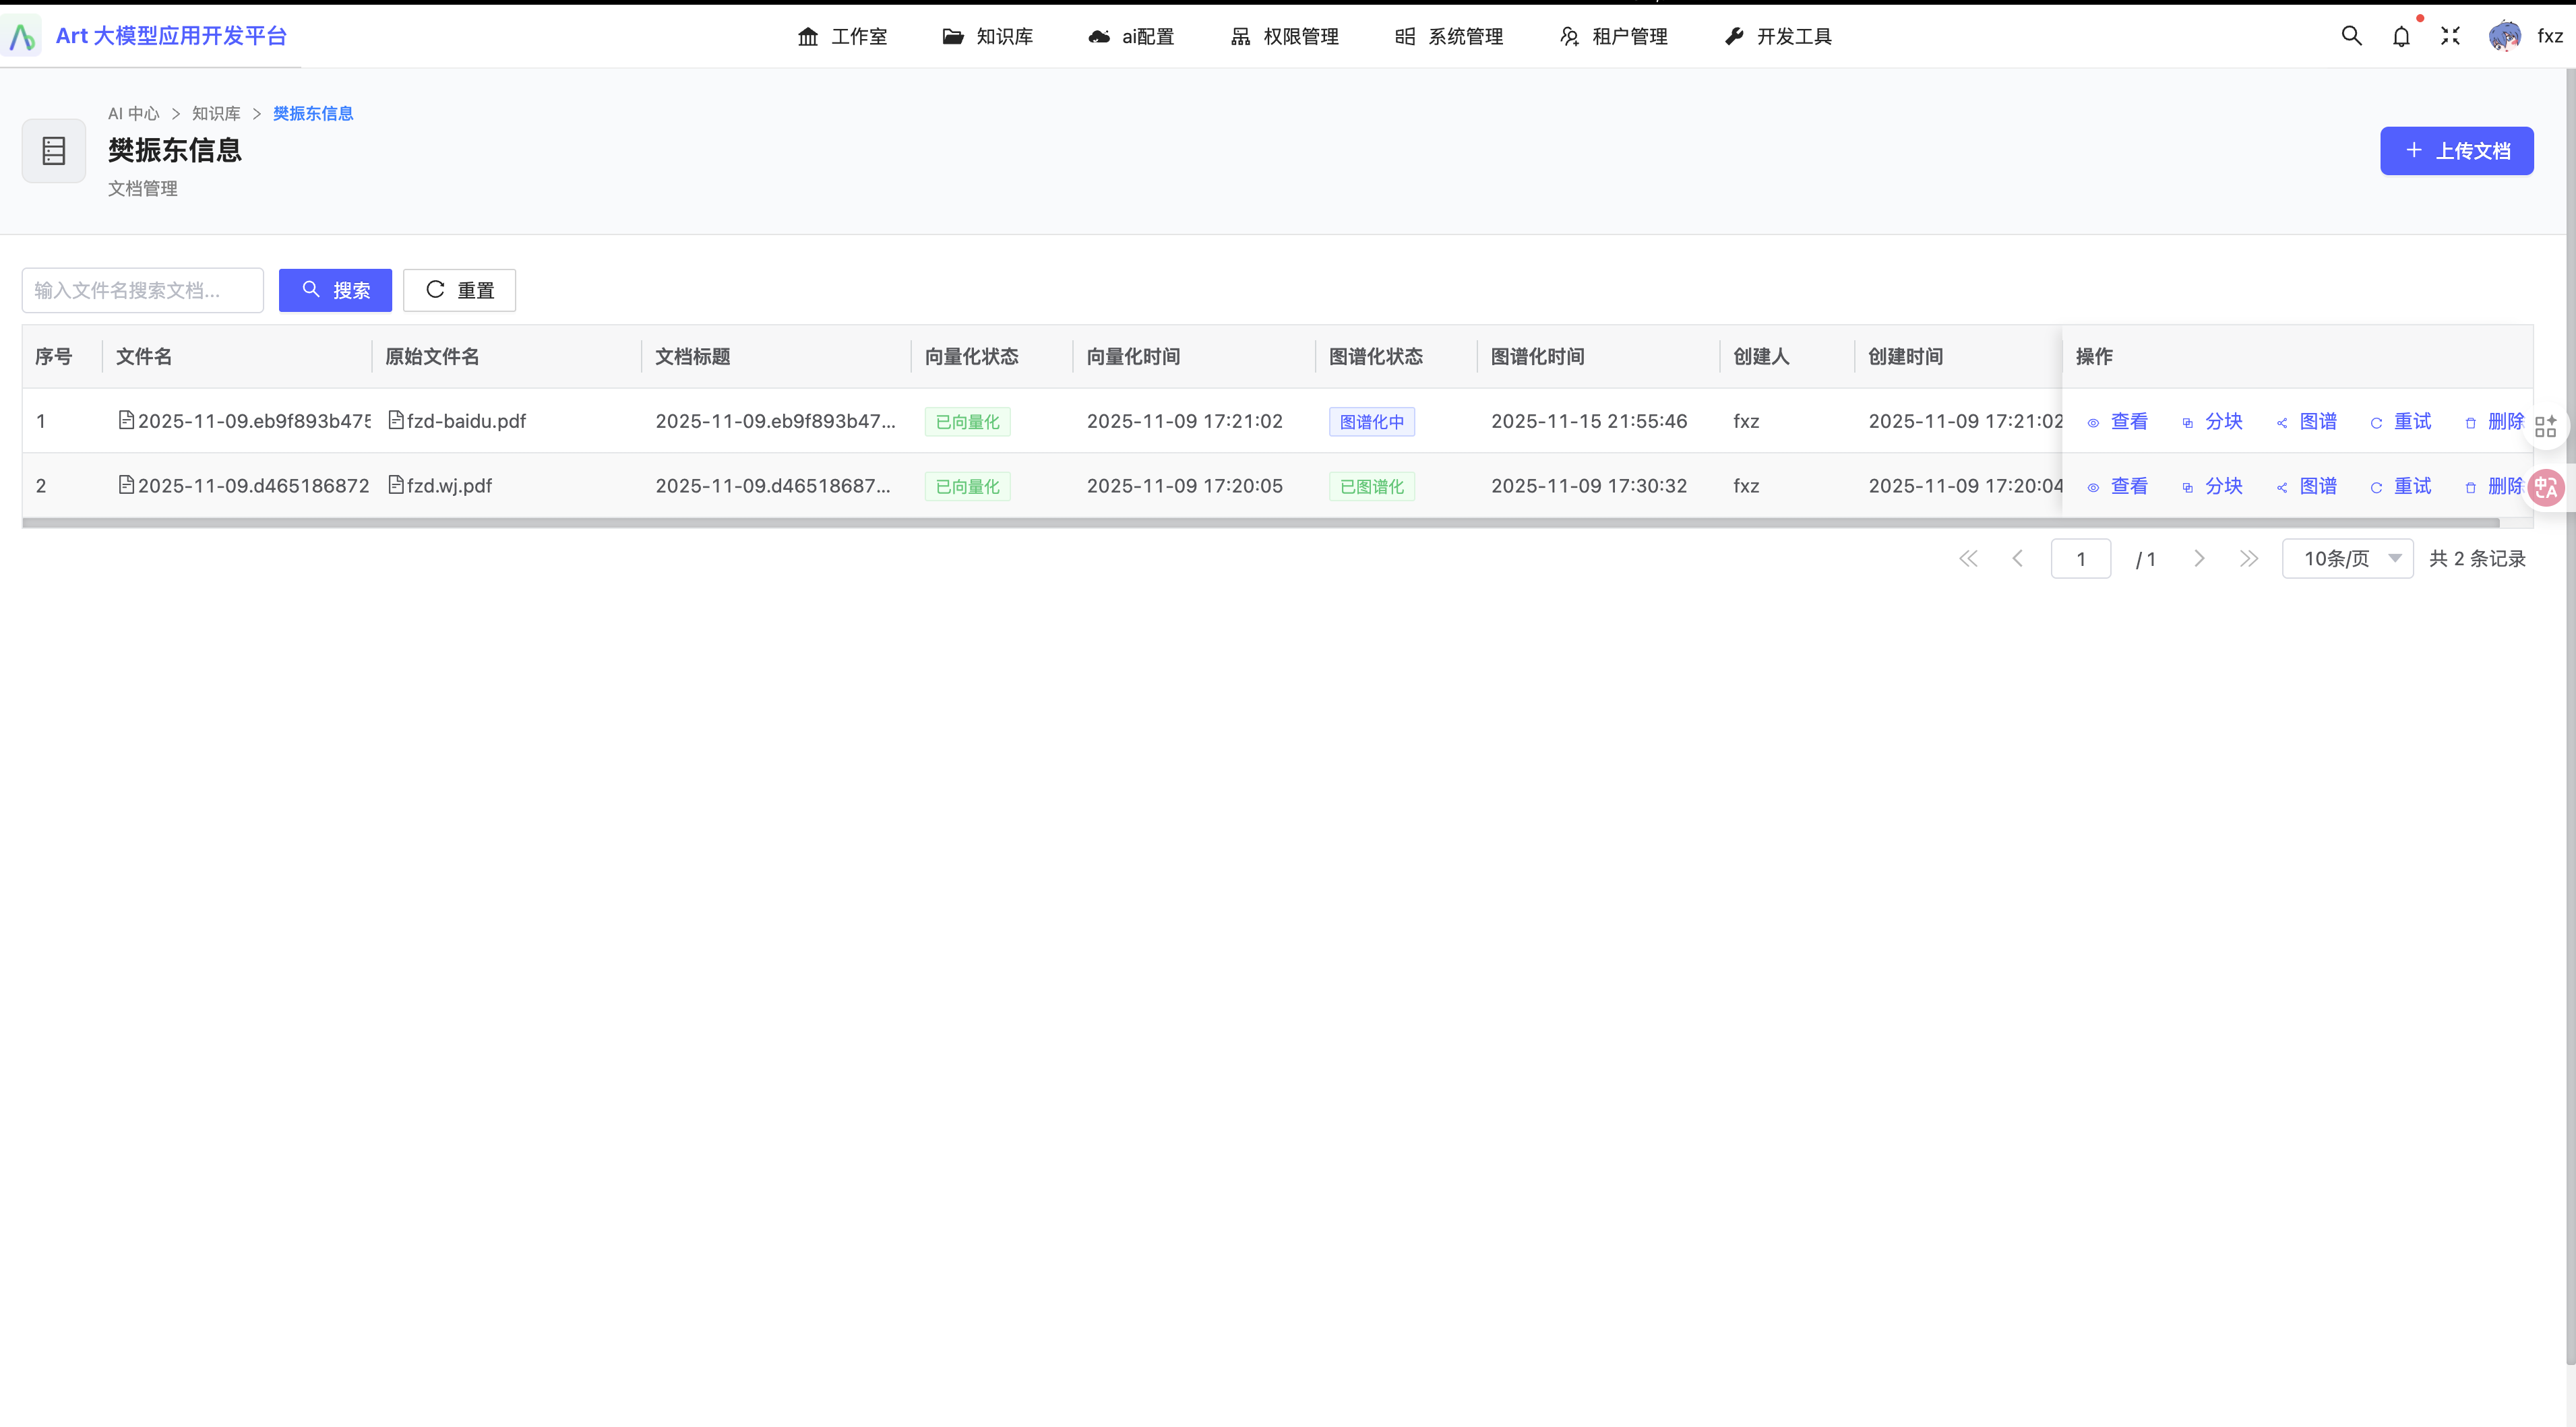Click the translate floating icon at right edge

click(2546, 488)
